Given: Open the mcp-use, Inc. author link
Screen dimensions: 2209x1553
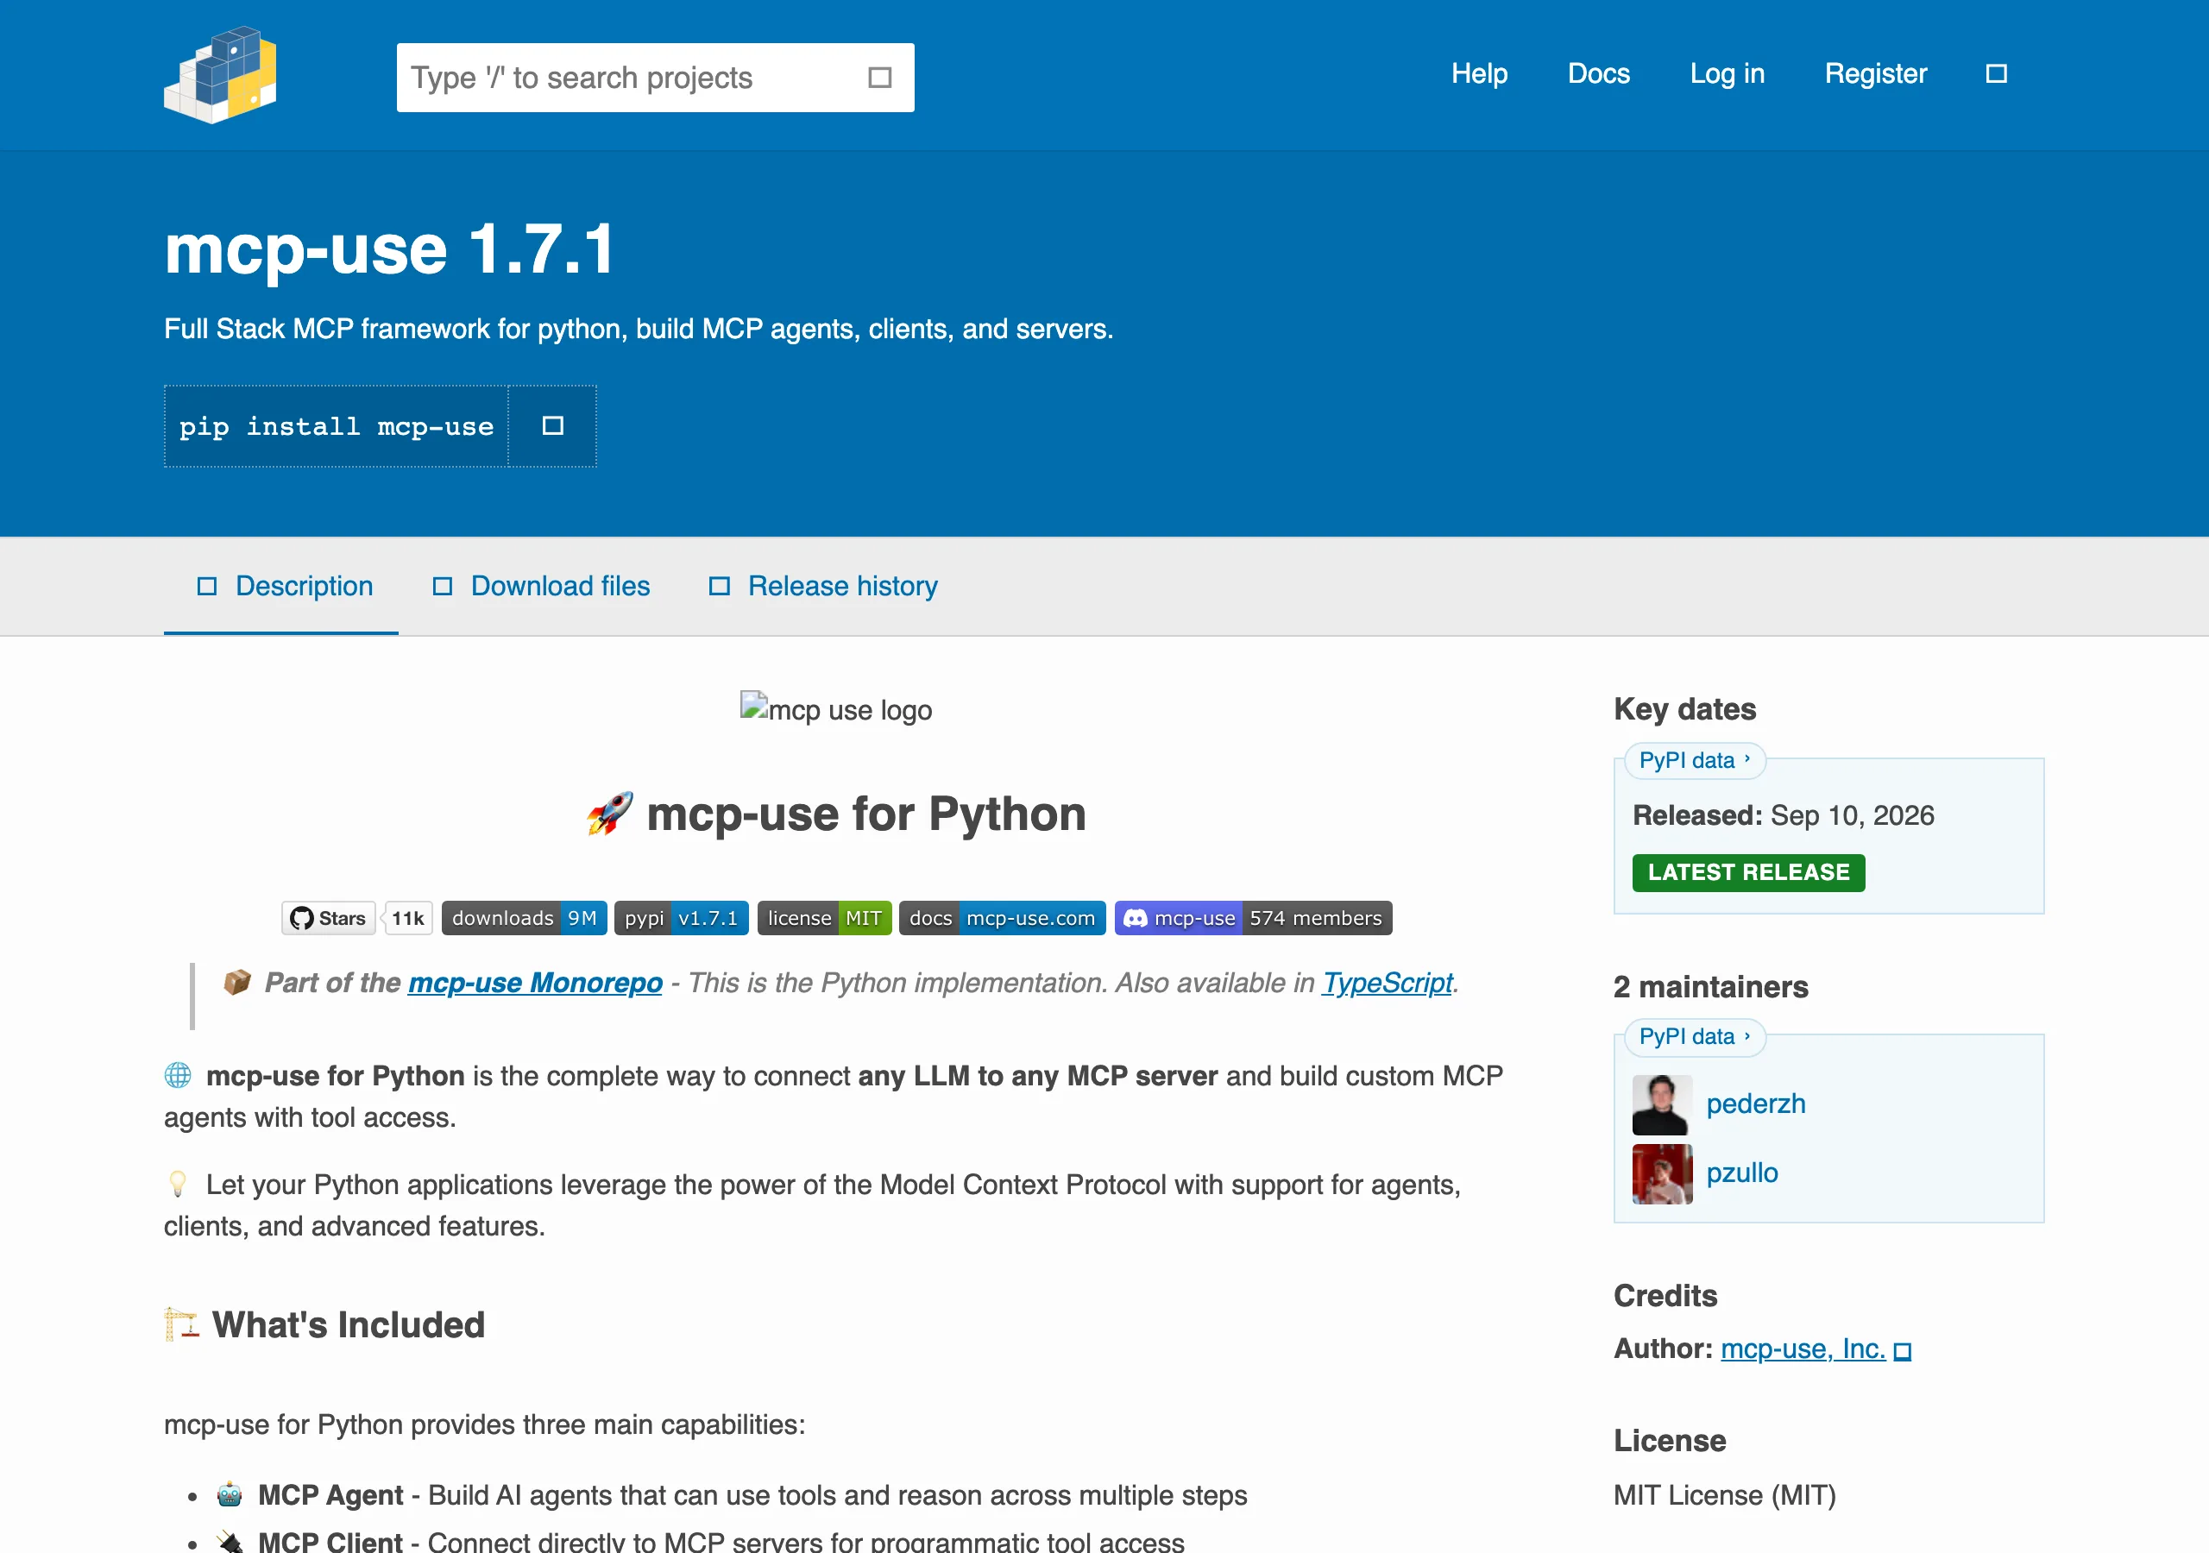Looking at the screenshot, I should 1802,1349.
